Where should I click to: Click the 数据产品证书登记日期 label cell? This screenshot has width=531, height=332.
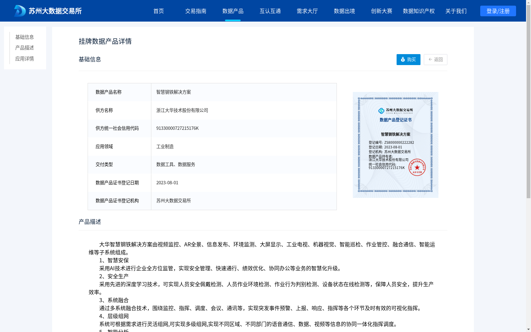coord(119,183)
